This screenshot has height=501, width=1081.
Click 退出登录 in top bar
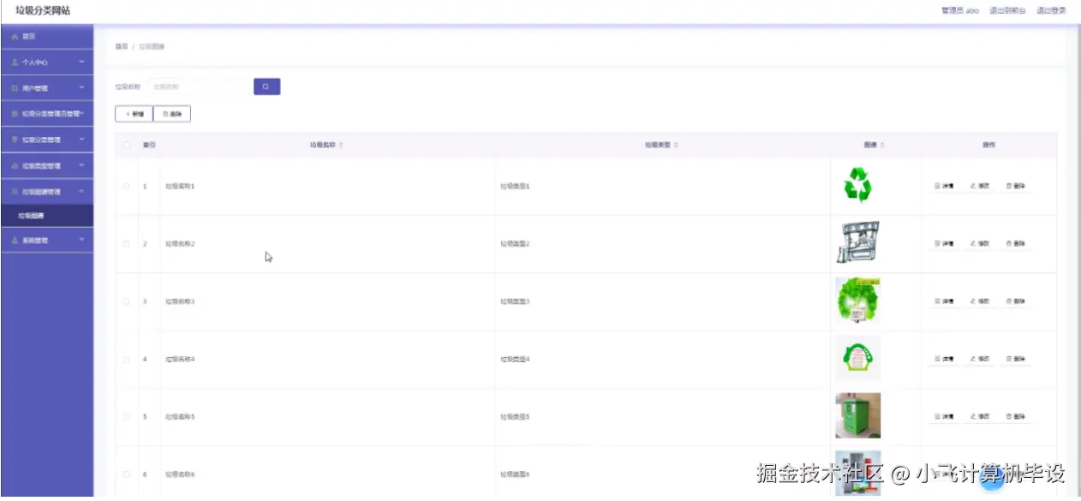tap(1051, 11)
